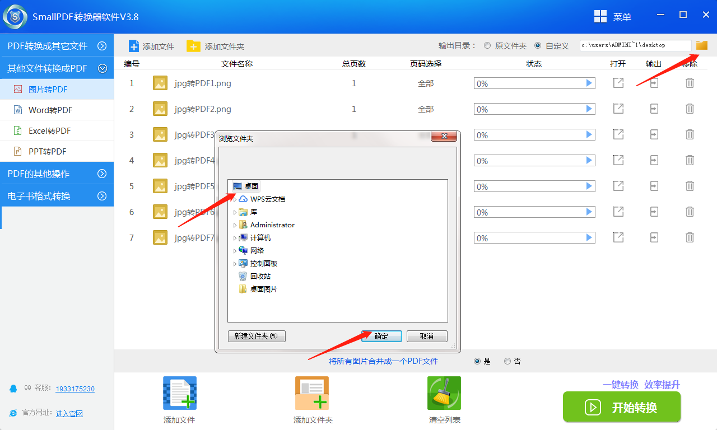717x430 pixels.
Task: Expand 电子书格式转换 section
Action: click(57, 196)
